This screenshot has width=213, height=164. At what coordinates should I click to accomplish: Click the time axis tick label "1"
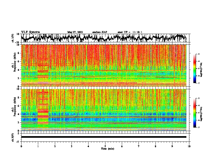pos(38,146)
